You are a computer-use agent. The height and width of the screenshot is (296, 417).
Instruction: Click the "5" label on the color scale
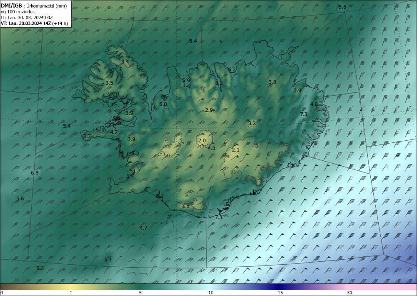pyautogui.click(x=140, y=293)
